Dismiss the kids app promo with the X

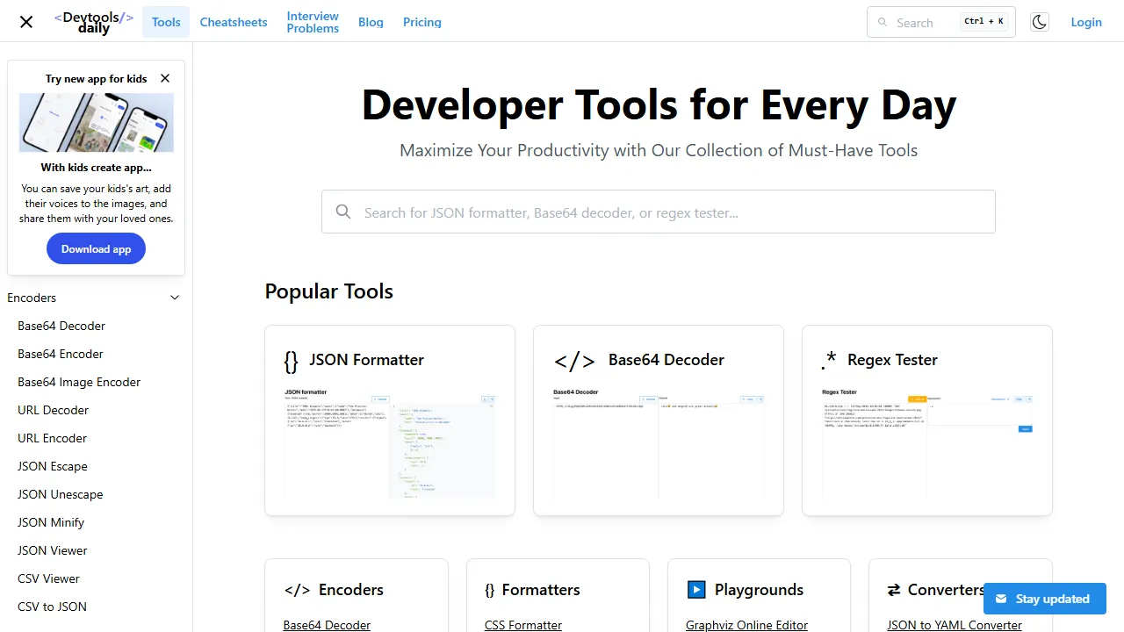click(x=164, y=78)
